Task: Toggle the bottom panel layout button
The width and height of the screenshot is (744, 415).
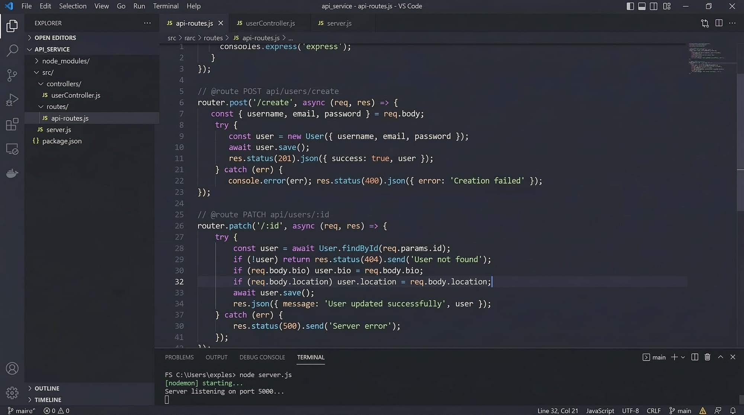Action: click(642, 6)
